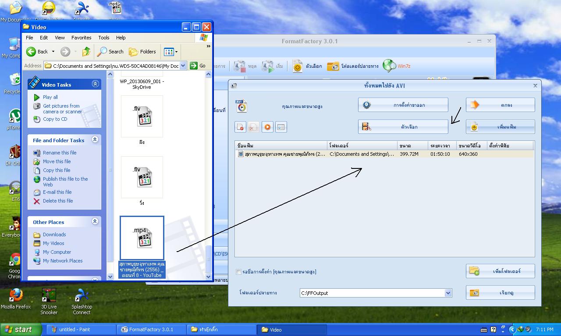Open Google Chrome desktop icon
Screen dimensions: 561x336
tap(15, 266)
